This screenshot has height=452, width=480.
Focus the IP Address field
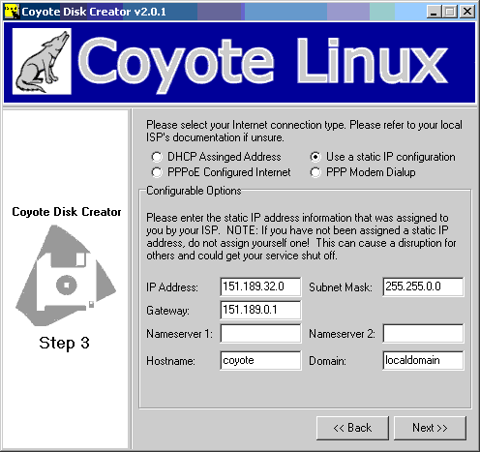(260, 286)
